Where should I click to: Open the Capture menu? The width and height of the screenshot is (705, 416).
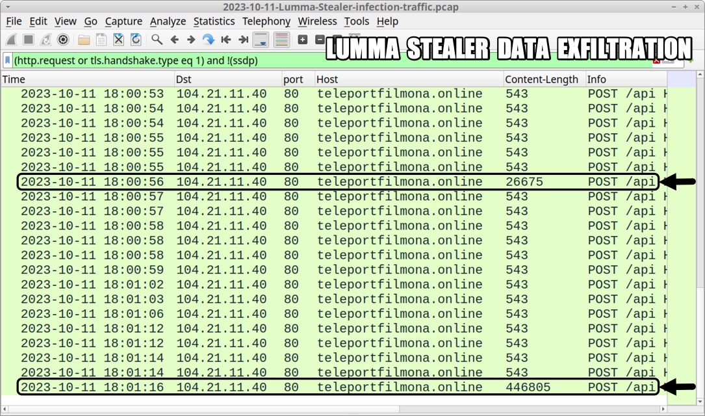pos(123,21)
